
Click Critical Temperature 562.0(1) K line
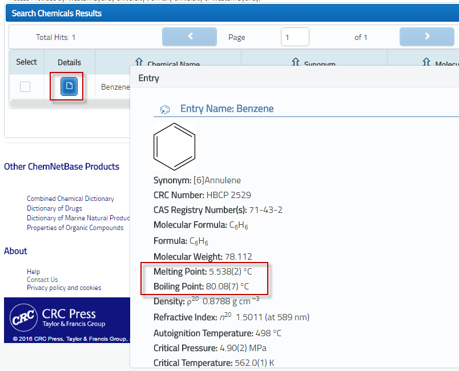point(214,363)
